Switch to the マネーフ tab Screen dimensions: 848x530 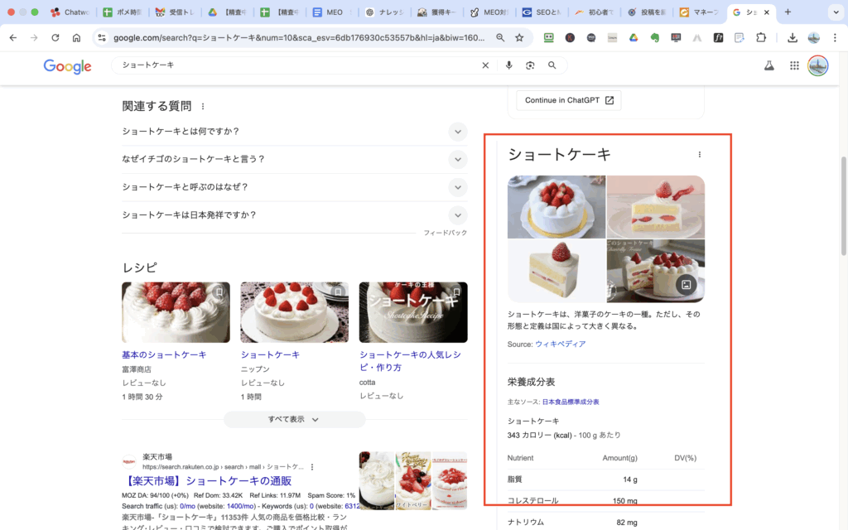point(700,12)
